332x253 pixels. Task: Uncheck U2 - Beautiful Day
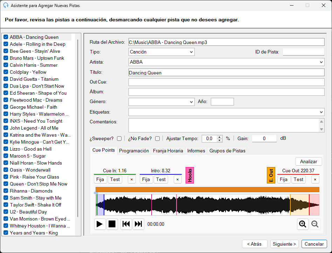pyautogui.click(x=6, y=212)
